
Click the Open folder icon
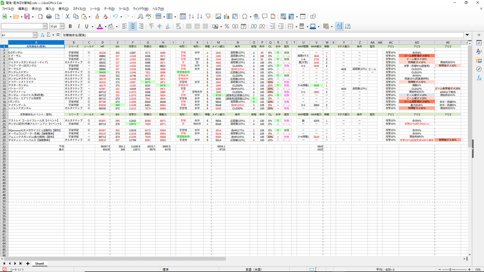(16, 17)
